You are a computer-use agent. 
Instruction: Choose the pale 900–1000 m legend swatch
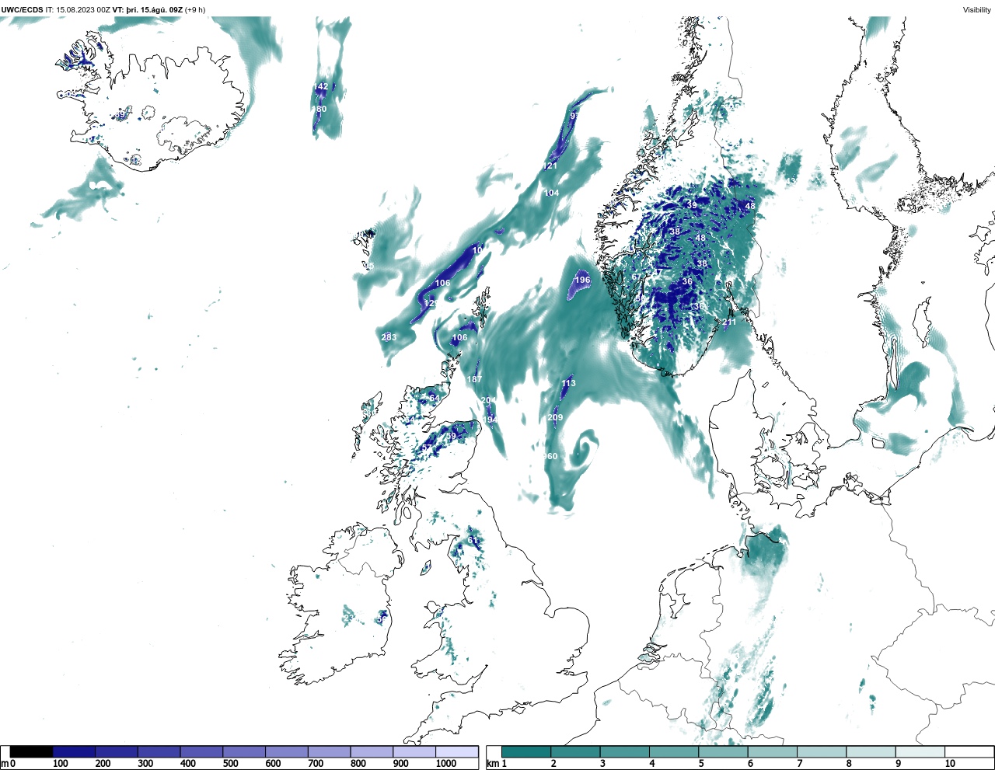click(414, 751)
